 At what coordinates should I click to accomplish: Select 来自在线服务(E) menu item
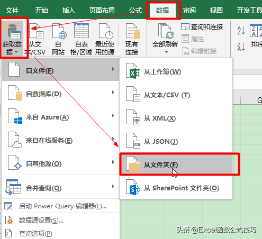point(61,139)
